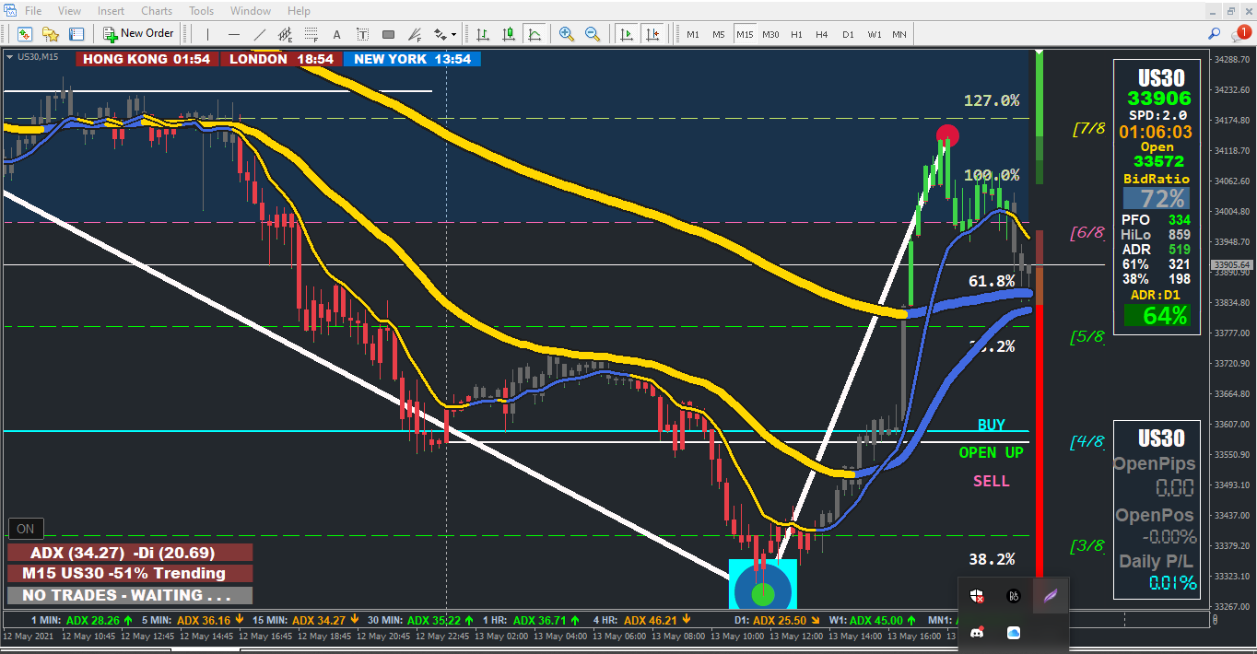The width and height of the screenshot is (1257, 654).
Task: Select the rectangle shape tool
Action: [x=388, y=34]
